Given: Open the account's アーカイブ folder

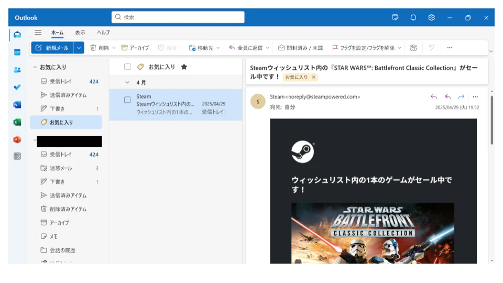Looking at the screenshot, I should [66, 223].
